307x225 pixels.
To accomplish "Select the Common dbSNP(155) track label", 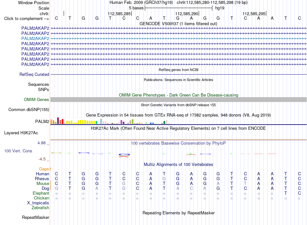I will [29, 109].
